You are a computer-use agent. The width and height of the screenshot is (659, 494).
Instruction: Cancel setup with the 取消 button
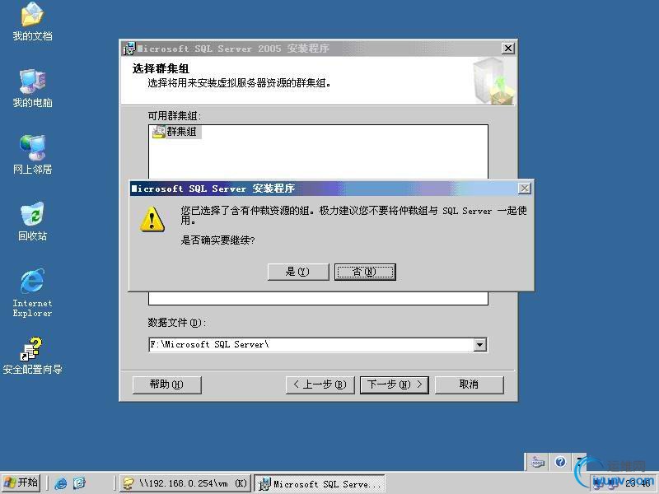point(469,384)
